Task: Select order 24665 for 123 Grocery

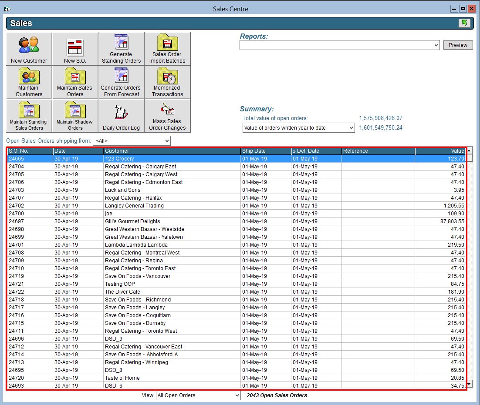Action: coord(237,159)
